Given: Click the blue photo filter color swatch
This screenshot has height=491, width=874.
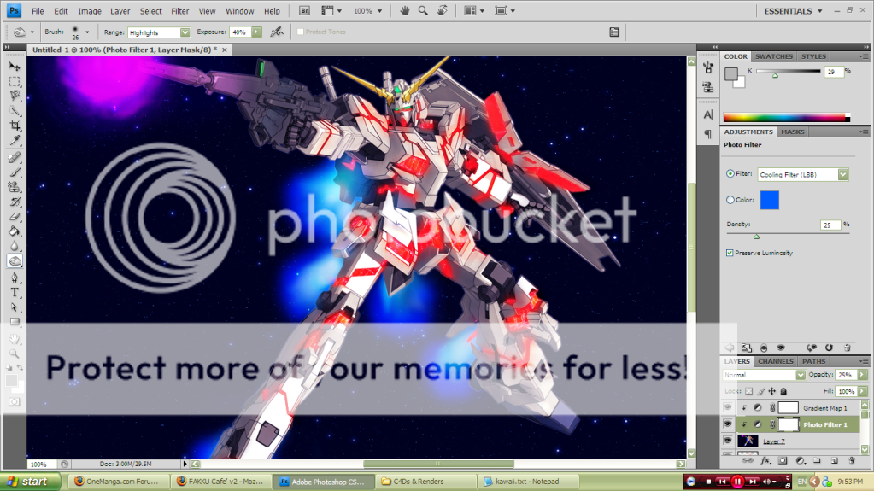Looking at the screenshot, I should coord(769,200).
